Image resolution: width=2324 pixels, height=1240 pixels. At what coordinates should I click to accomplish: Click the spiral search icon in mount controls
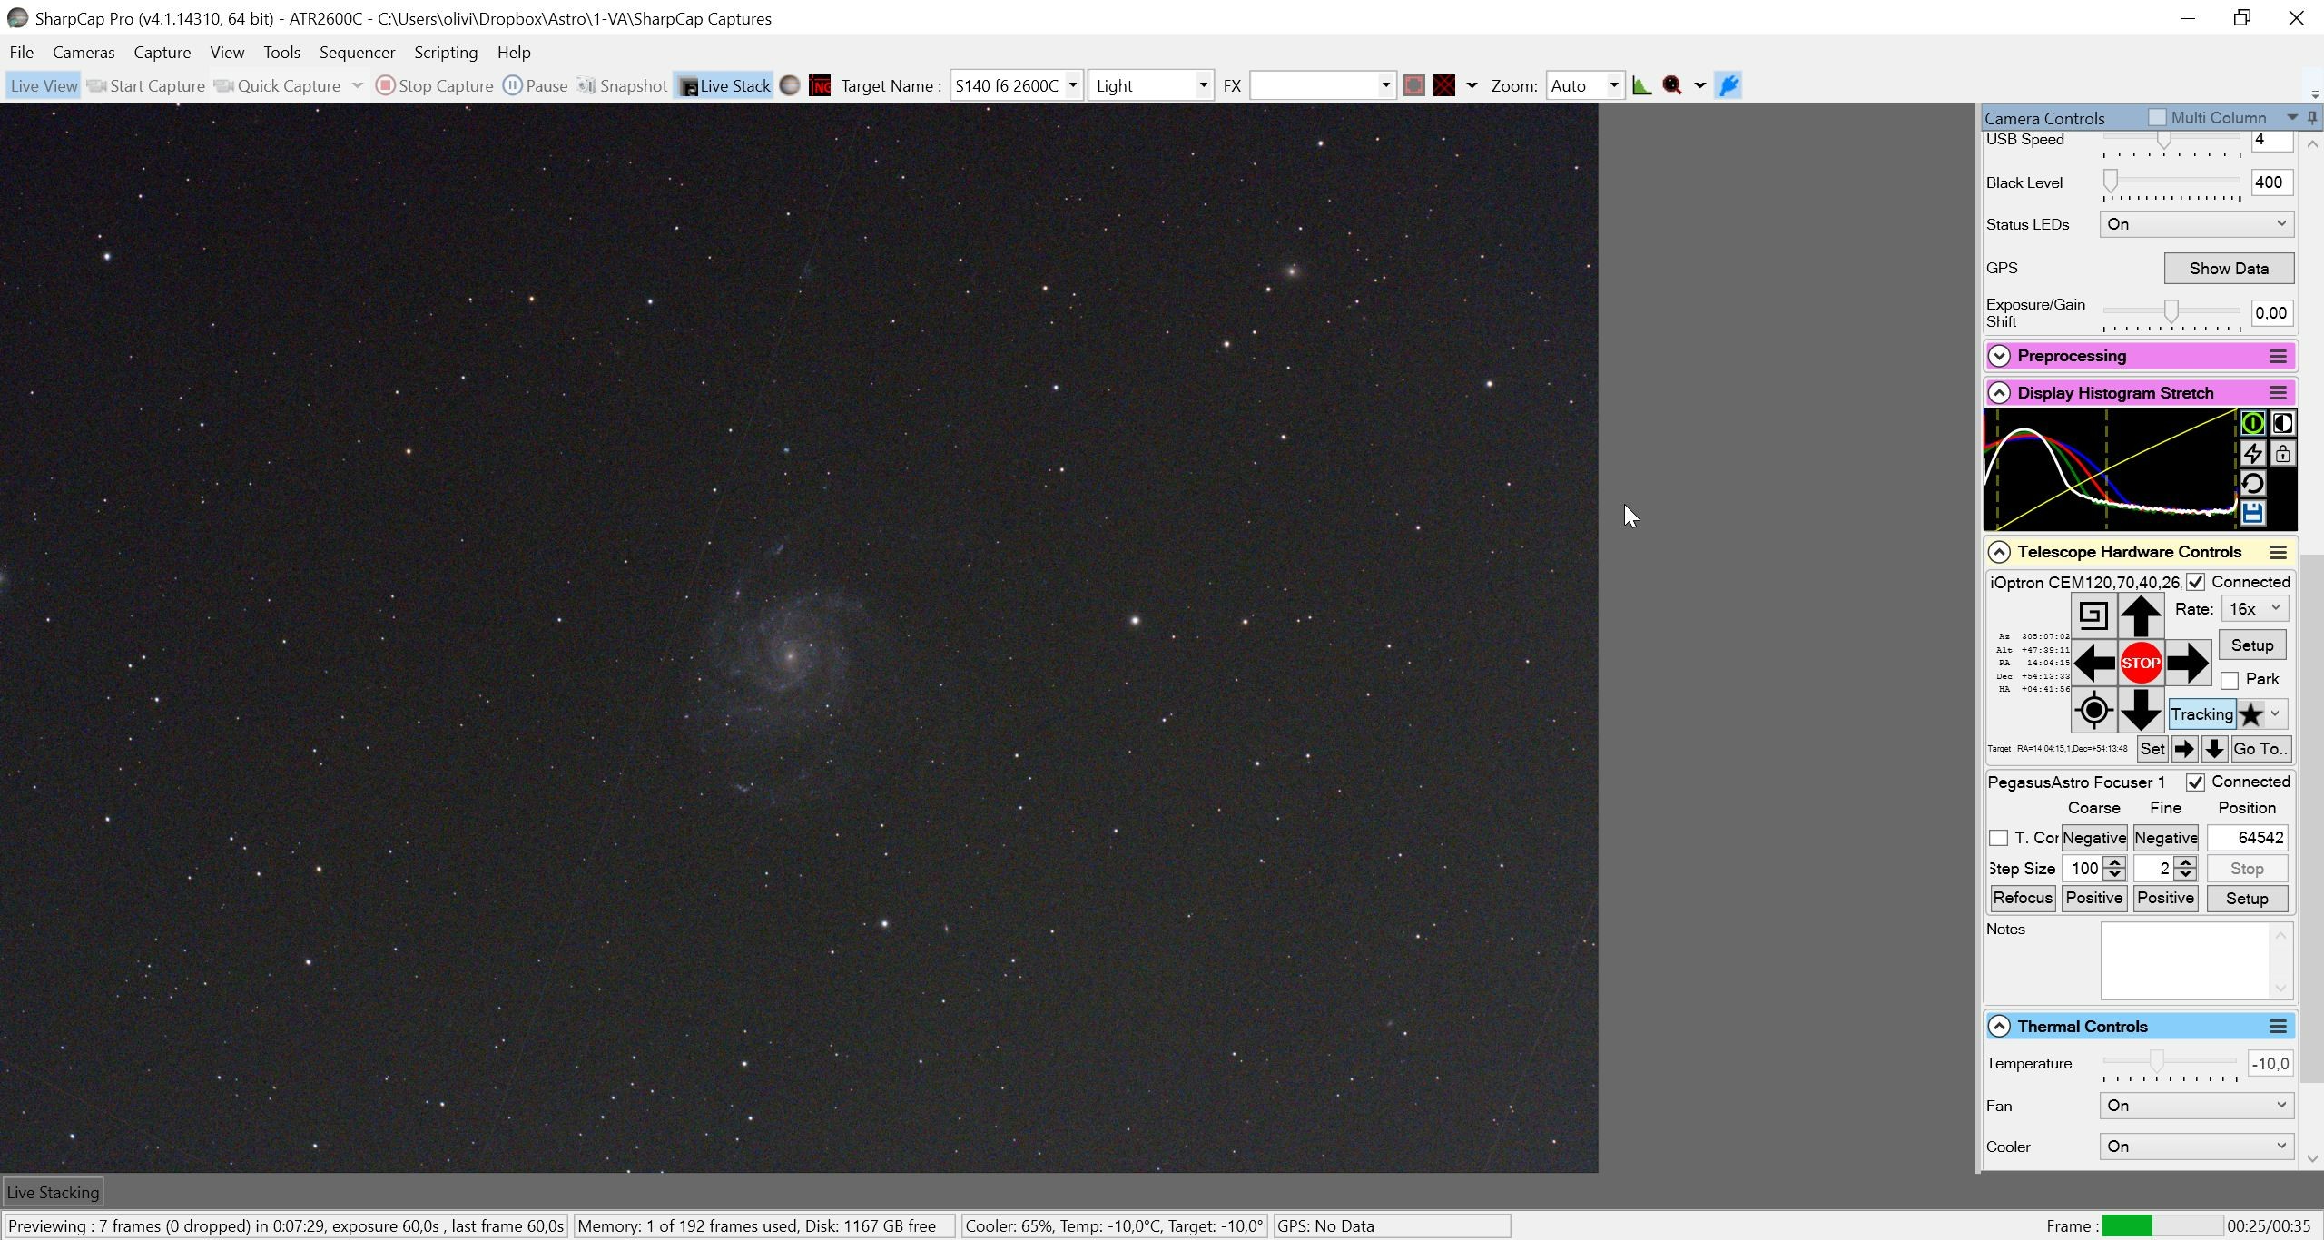pyautogui.click(x=2093, y=615)
